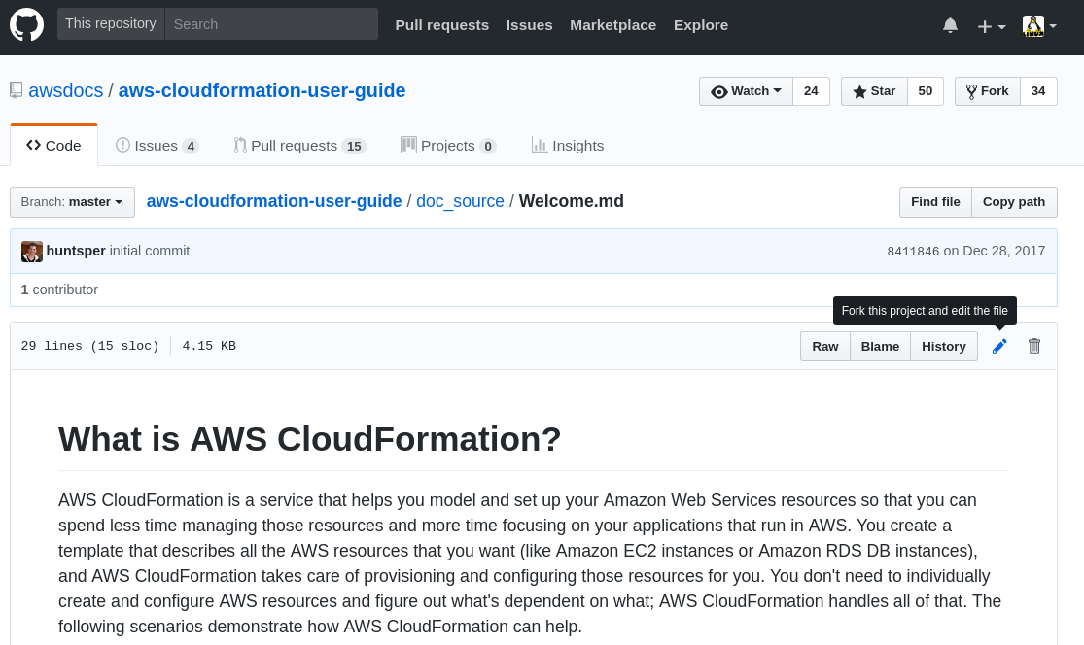Click the What is AWS CloudFormation? heading

click(310, 438)
